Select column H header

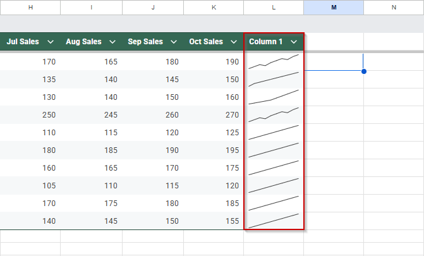pyautogui.click(x=30, y=8)
